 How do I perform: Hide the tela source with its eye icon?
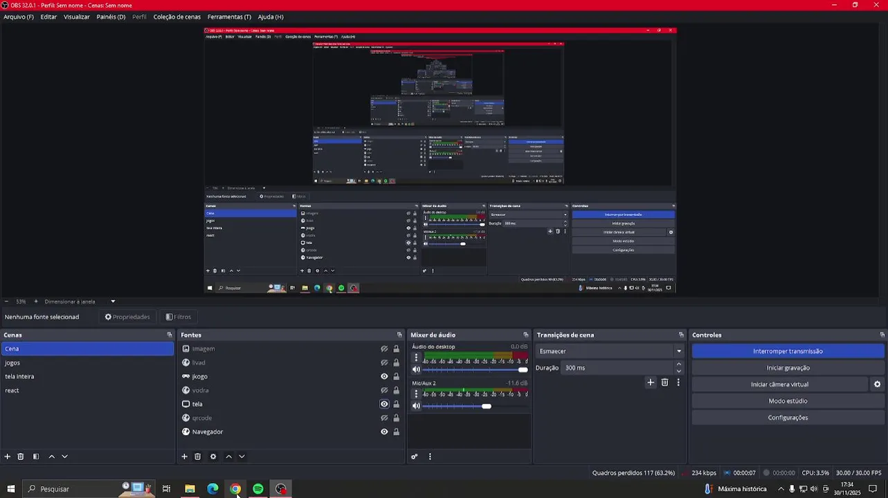(x=384, y=404)
